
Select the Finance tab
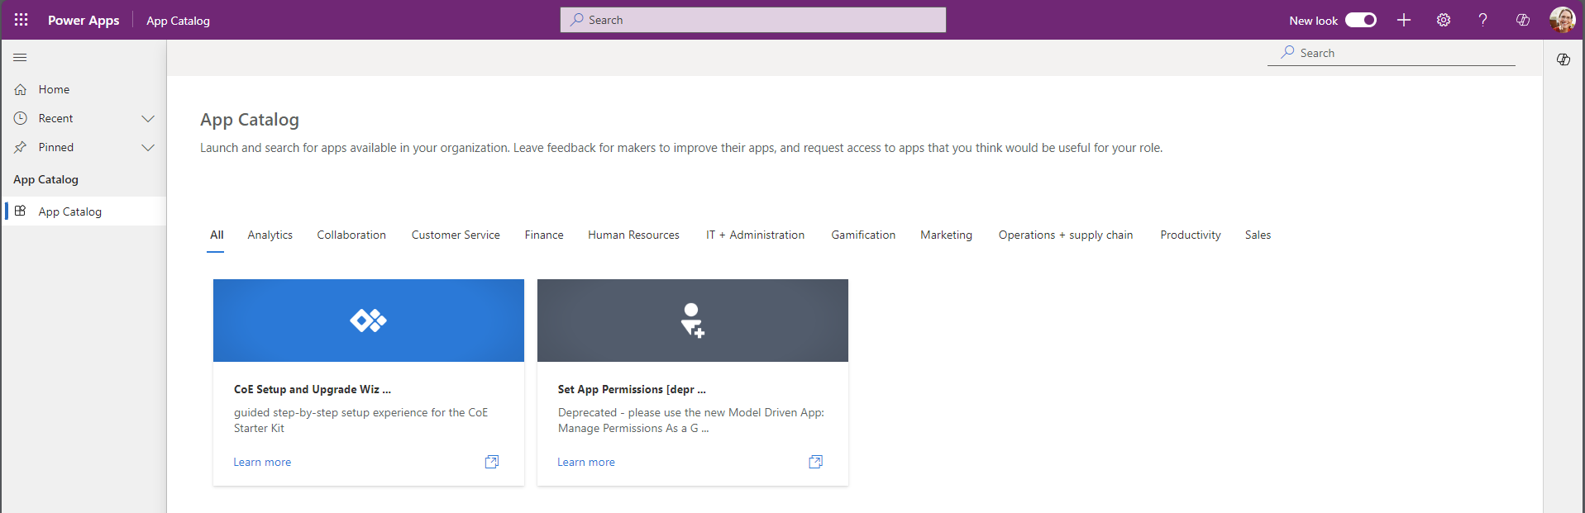(544, 235)
